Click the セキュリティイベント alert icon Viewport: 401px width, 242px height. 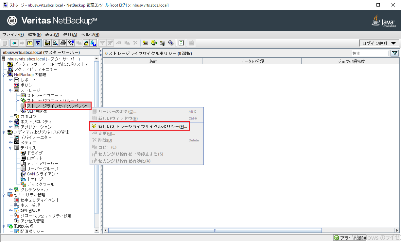(17, 200)
